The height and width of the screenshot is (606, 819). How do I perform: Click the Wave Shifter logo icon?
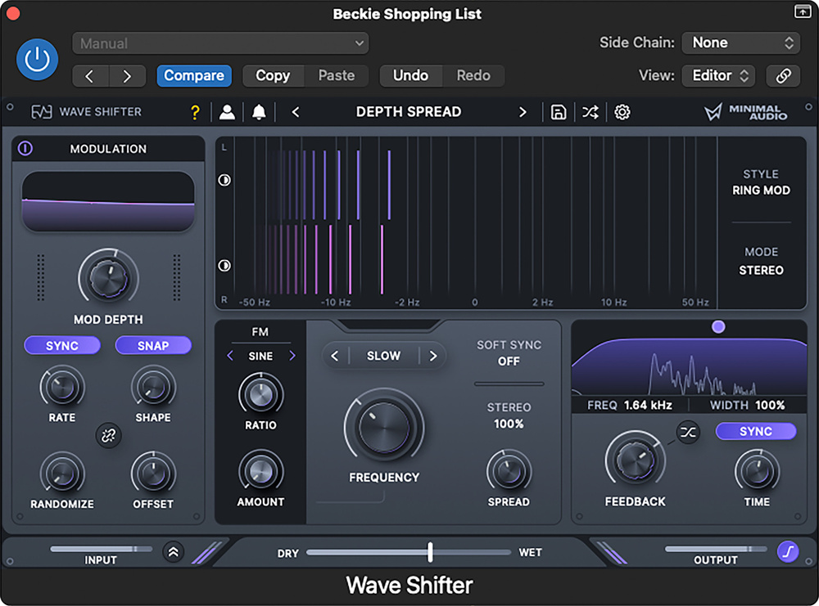click(x=41, y=111)
